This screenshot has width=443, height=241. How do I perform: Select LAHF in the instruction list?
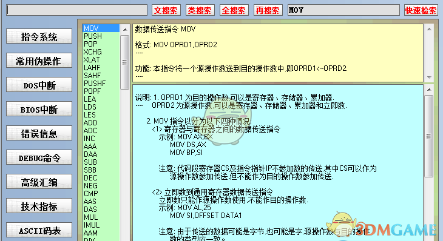coord(101,68)
